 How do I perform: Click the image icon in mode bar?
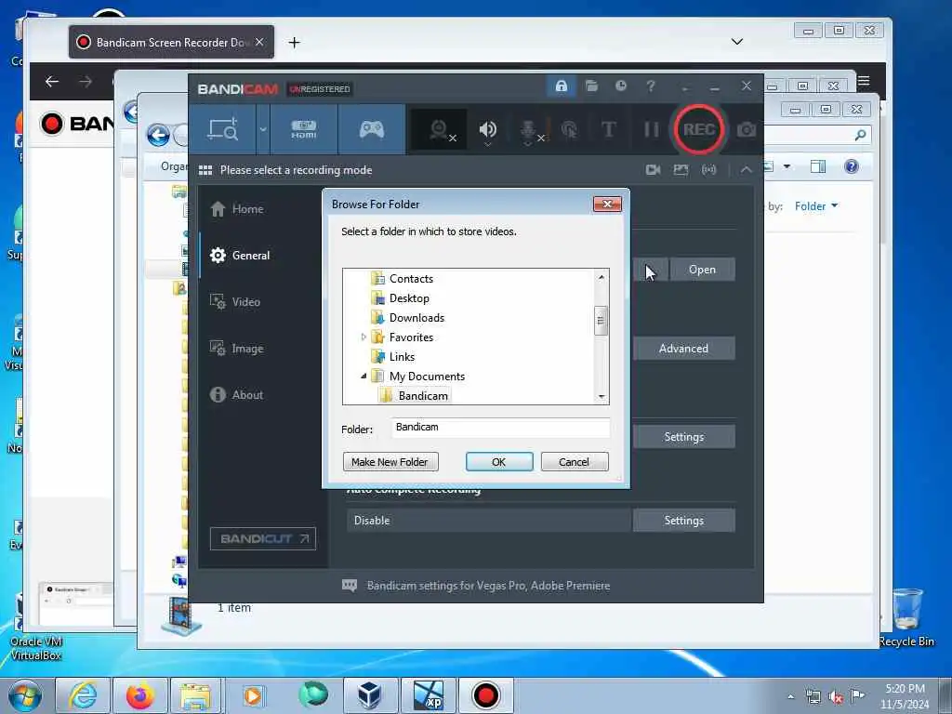681,170
